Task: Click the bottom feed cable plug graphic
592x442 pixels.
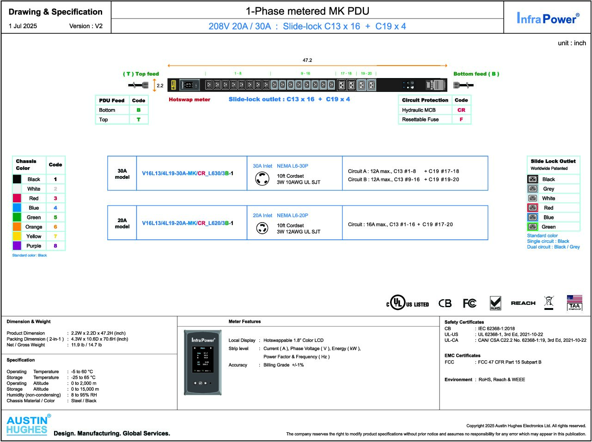Action: click(x=464, y=85)
